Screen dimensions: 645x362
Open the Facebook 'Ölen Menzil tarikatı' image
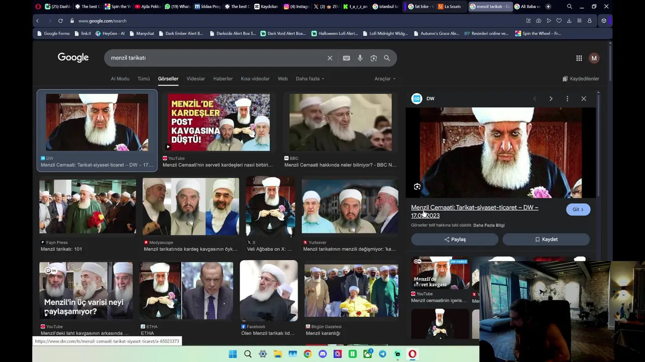tap(269, 291)
